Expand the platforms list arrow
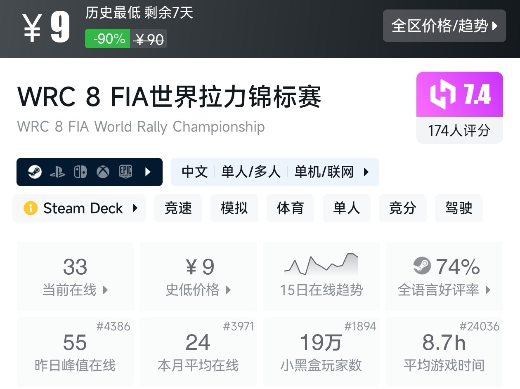The width and height of the screenshot is (520, 389). [x=148, y=172]
